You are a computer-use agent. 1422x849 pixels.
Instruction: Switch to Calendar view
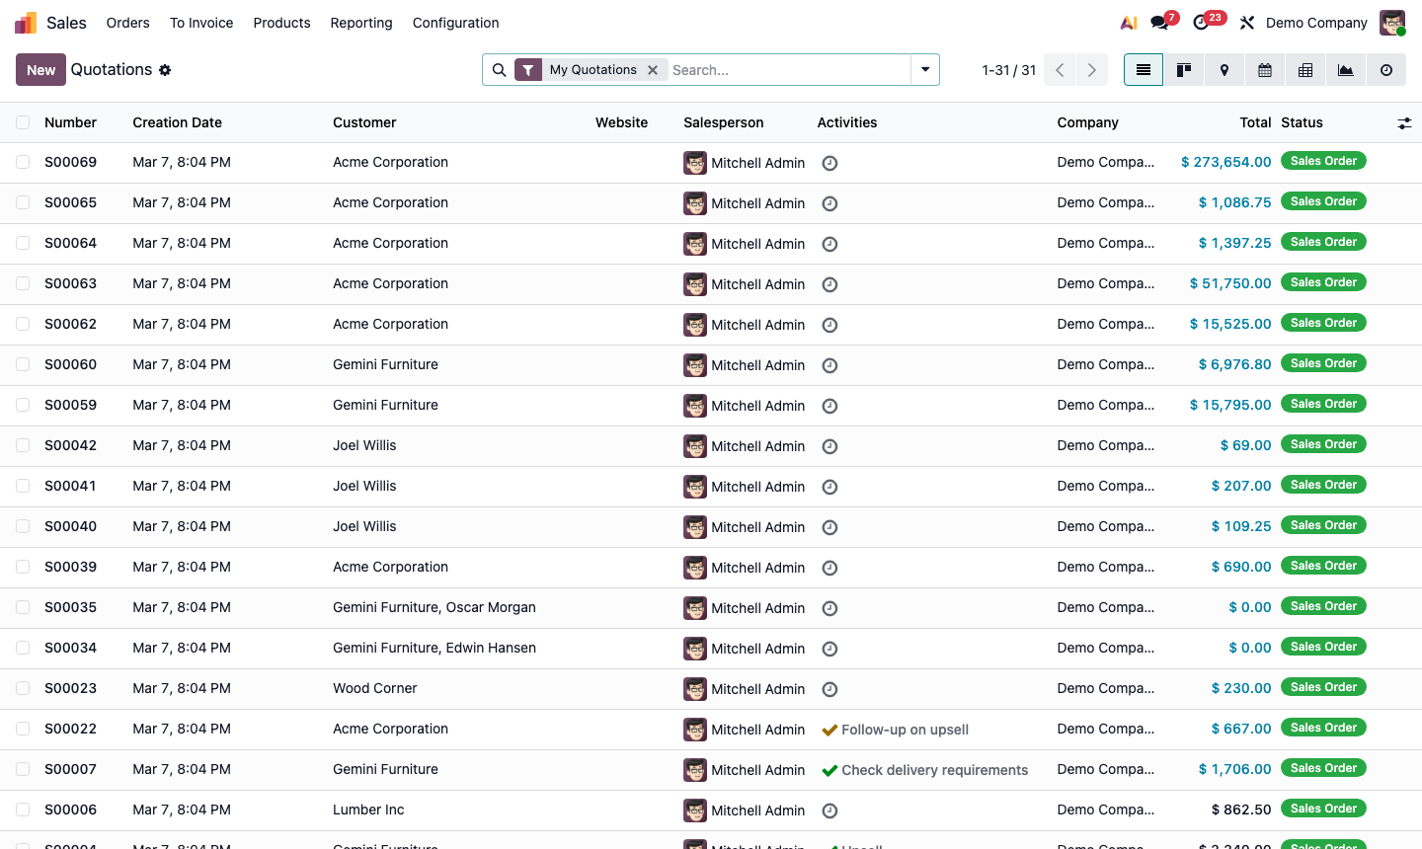pyautogui.click(x=1264, y=69)
